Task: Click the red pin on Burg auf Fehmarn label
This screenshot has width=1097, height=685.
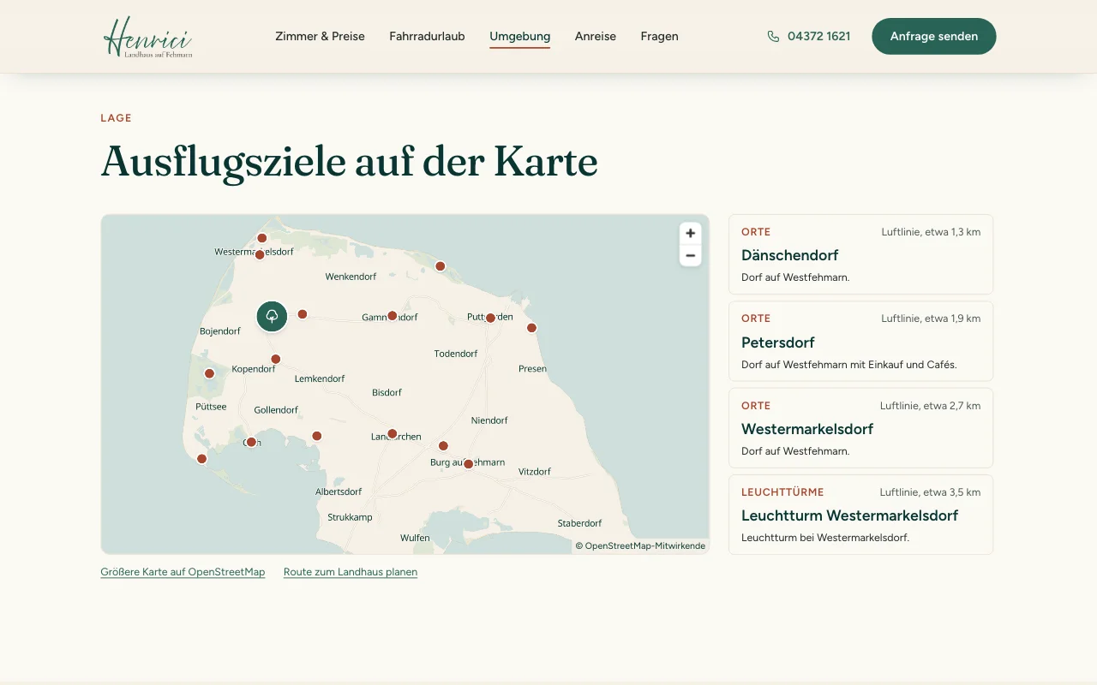Action: click(x=468, y=464)
